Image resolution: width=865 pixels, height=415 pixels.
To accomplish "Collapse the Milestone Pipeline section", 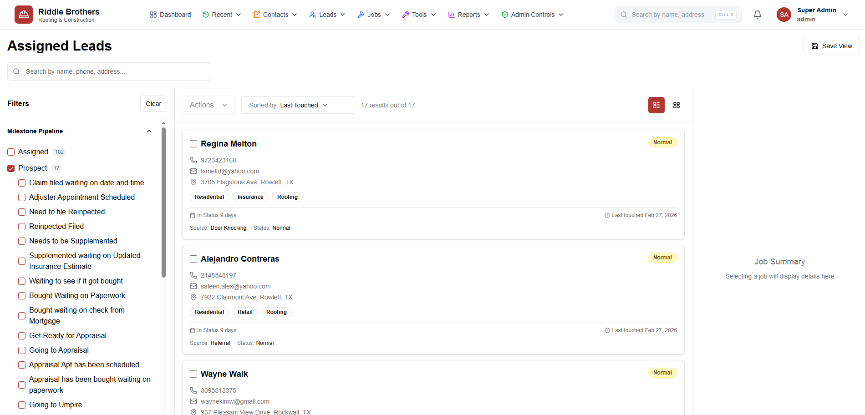I will coord(149,131).
